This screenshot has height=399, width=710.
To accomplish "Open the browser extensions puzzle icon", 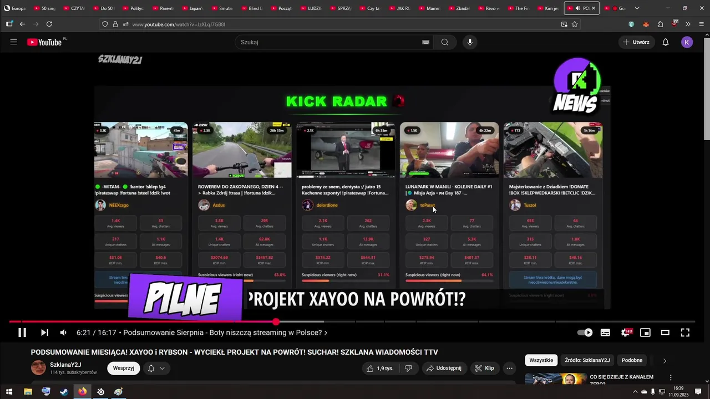I will pos(660,24).
